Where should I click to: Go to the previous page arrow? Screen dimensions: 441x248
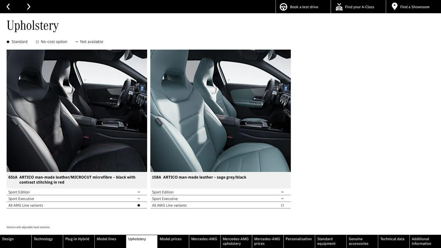(x=8, y=7)
